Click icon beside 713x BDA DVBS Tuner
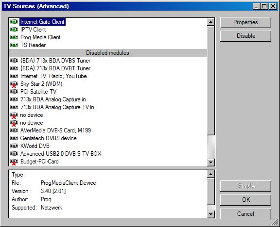 tap(14, 61)
